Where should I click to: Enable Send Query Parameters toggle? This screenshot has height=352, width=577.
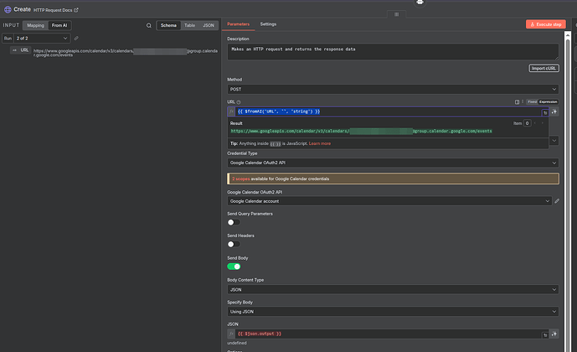[x=234, y=223]
